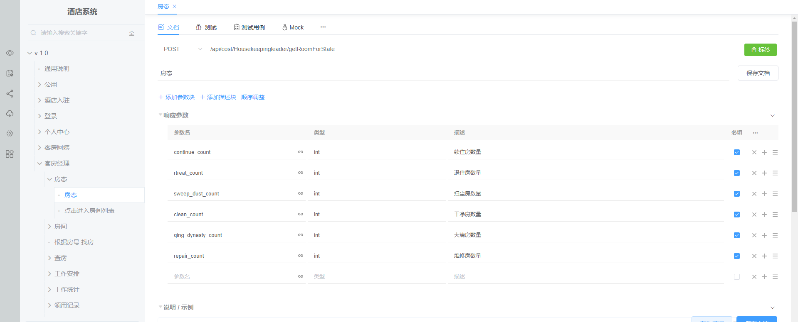Open the POST request method dropdown
This screenshot has width=798, height=322.
(x=183, y=49)
